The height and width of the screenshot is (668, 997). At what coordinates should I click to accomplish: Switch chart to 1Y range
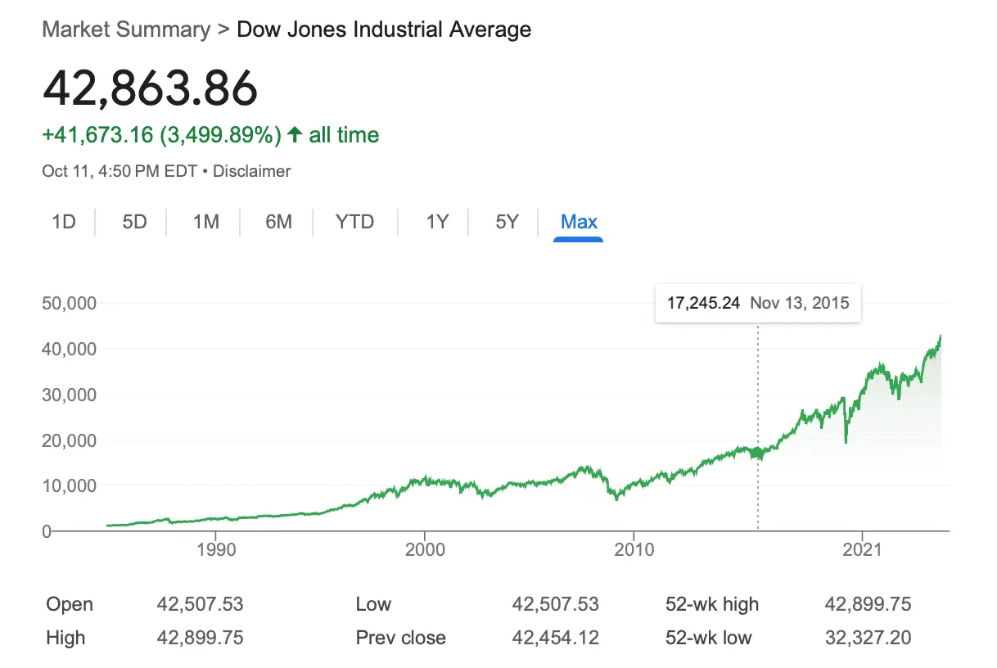click(437, 222)
